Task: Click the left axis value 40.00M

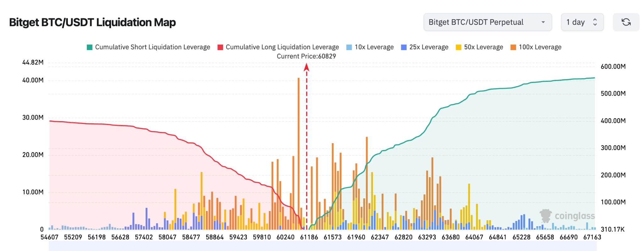Action: (x=33, y=80)
